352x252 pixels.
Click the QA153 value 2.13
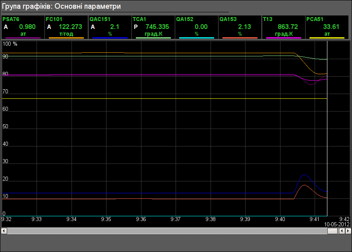[244, 27]
